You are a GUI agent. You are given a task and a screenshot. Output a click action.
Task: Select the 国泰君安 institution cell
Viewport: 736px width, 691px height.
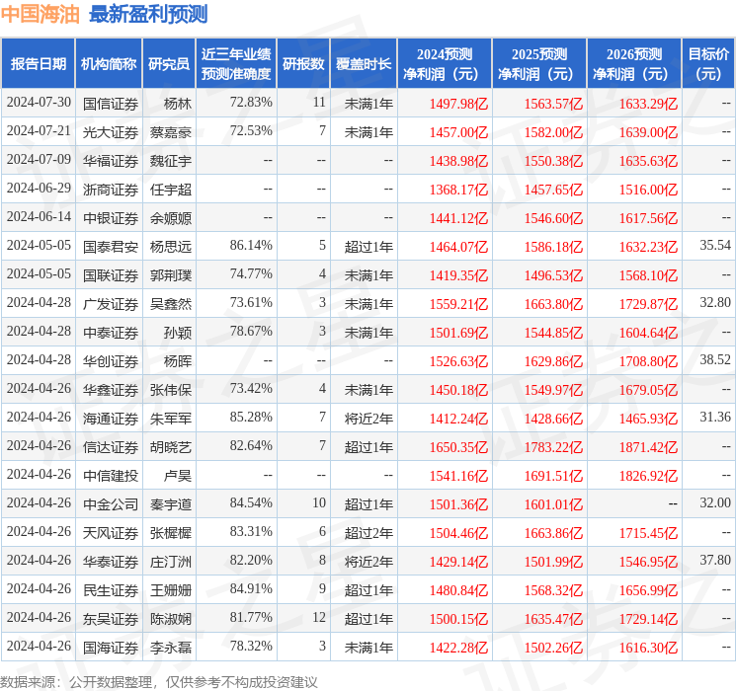111,246
